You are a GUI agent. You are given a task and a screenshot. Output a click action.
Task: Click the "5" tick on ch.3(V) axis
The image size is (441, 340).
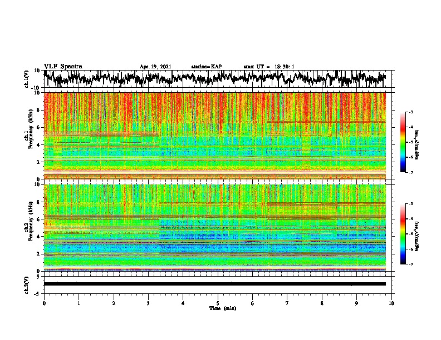(38, 277)
